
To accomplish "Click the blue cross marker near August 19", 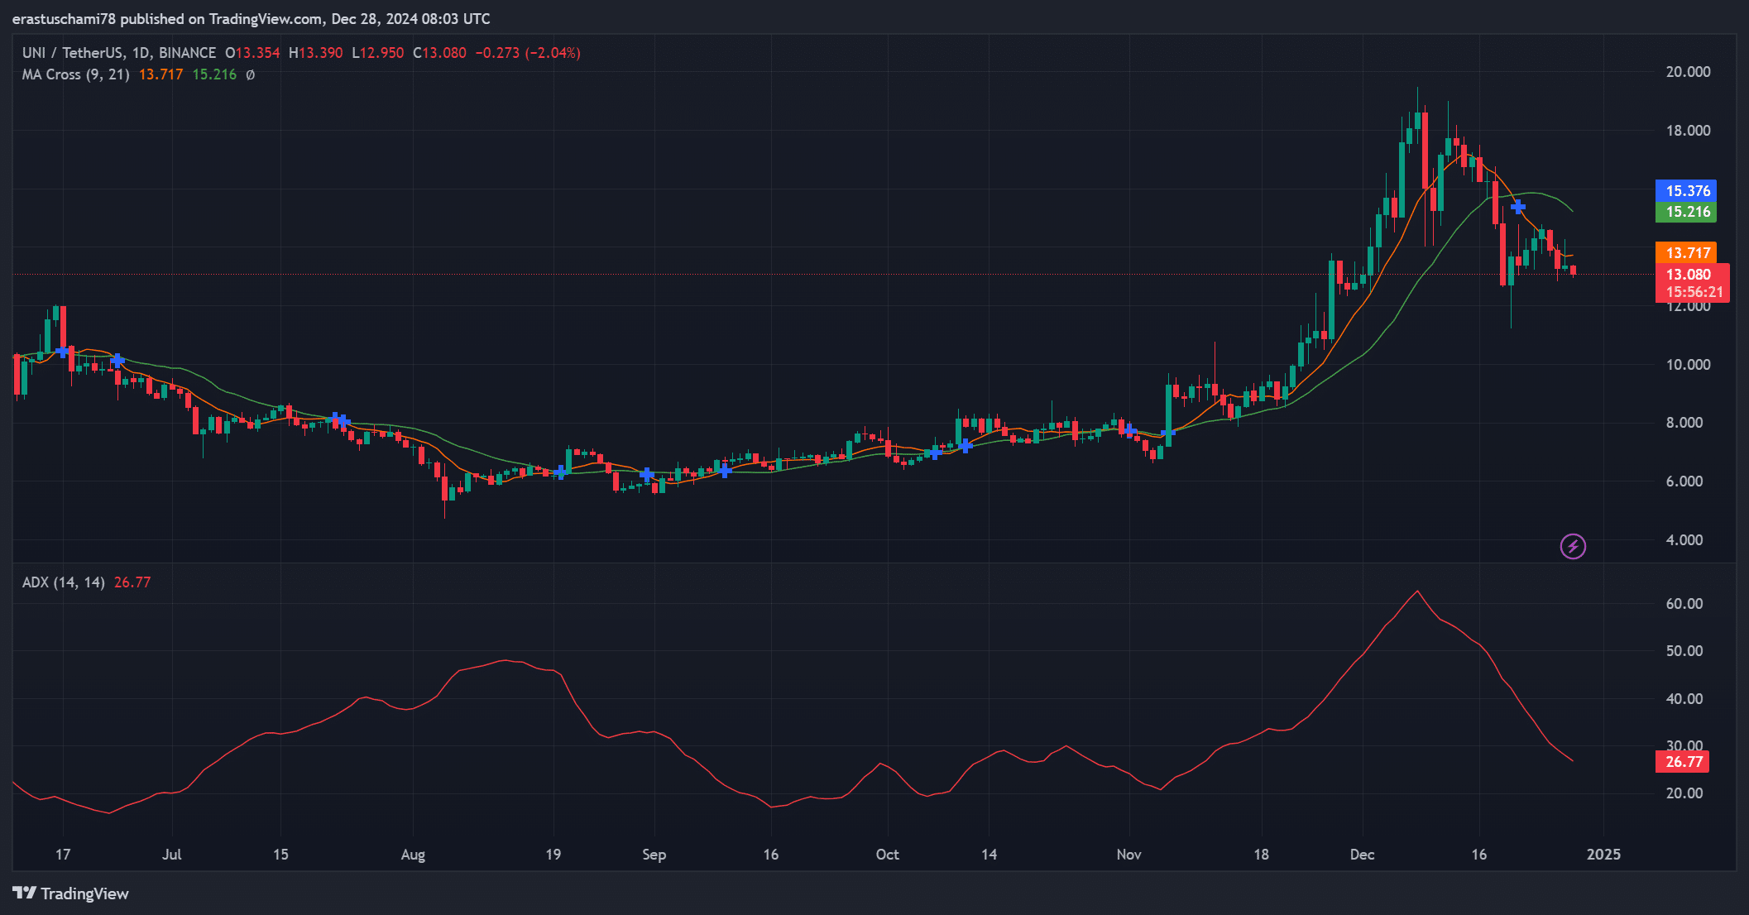I will point(561,472).
